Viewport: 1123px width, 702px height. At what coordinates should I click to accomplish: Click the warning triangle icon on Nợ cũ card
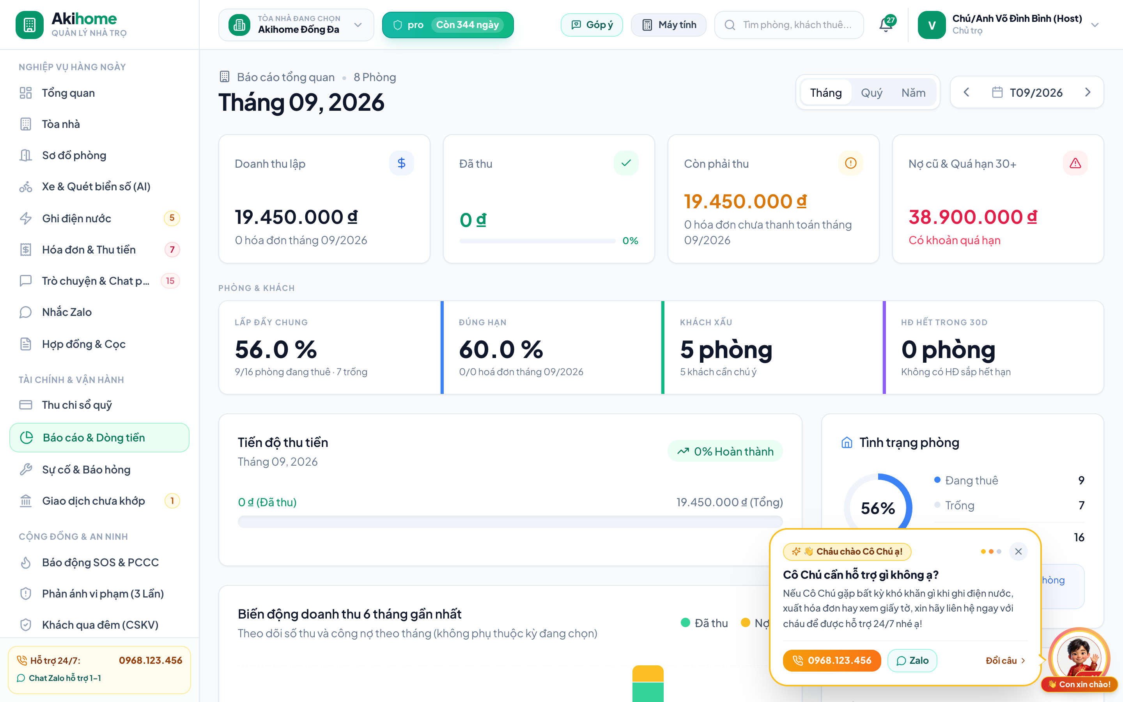click(x=1075, y=163)
